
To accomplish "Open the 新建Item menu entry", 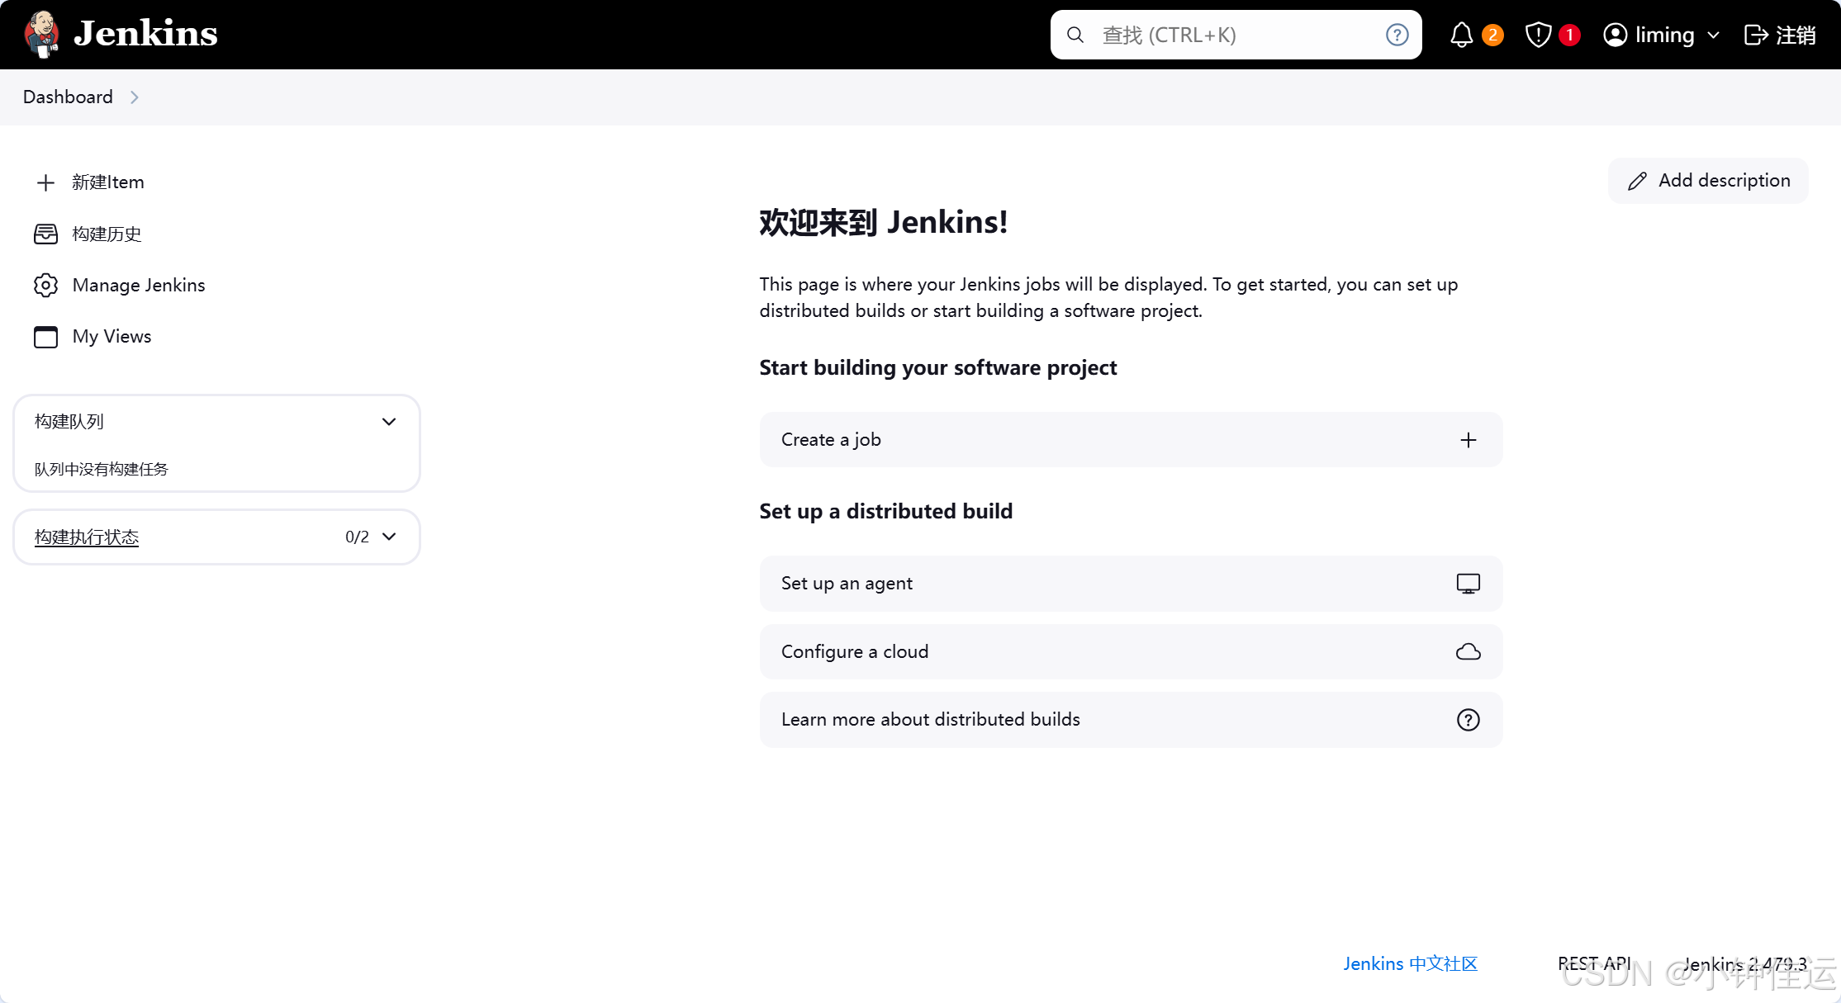I will 107,182.
